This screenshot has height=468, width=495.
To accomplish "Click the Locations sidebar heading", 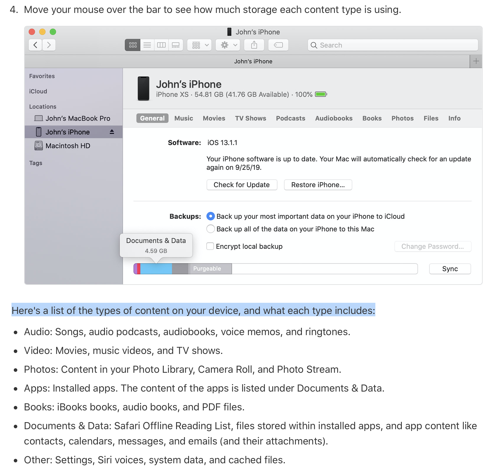I will pyautogui.click(x=43, y=106).
